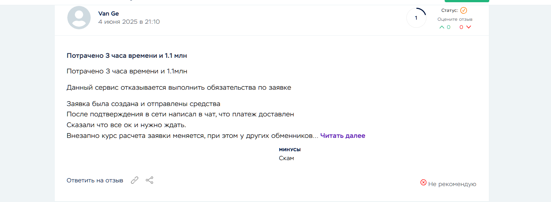
Task: Click the red downvote count '0'
Action: [461, 27]
